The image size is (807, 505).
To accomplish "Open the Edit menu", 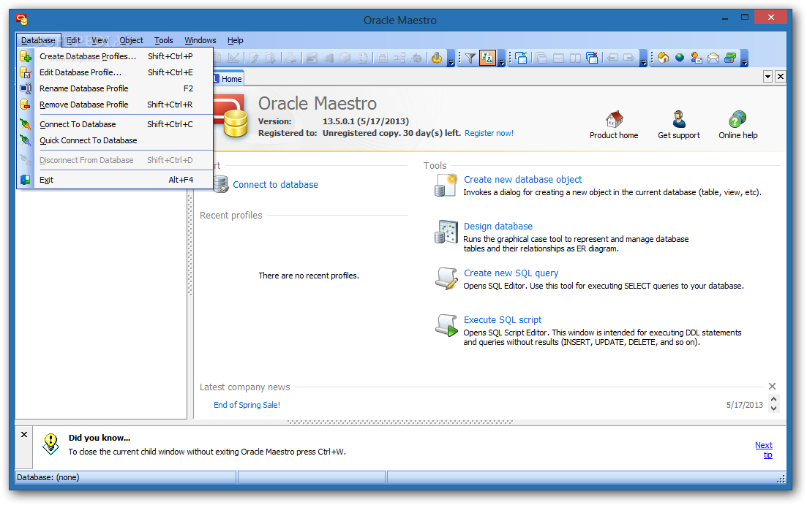I will (73, 40).
